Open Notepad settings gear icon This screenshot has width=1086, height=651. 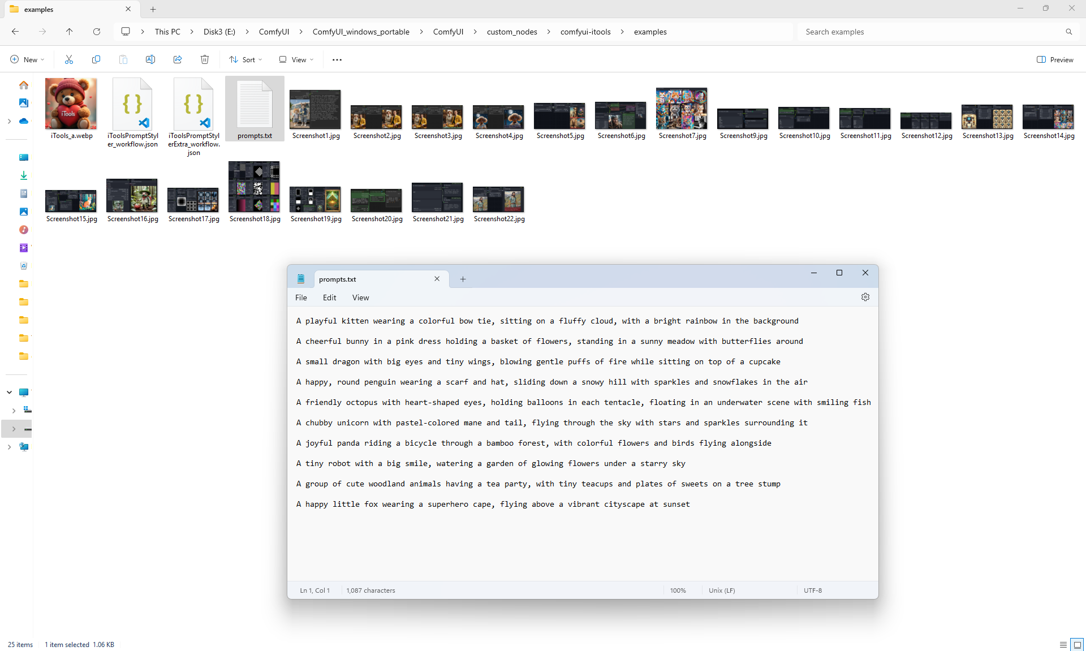pyautogui.click(x=865, y=297)
